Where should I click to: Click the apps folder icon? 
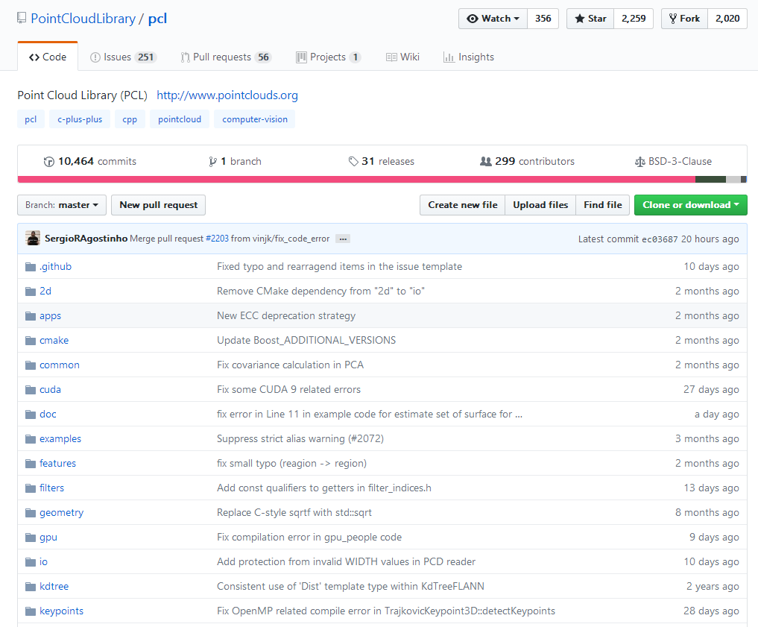[31, 316]
